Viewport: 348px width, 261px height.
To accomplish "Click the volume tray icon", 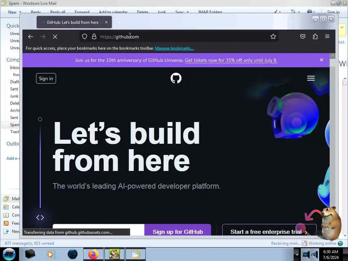I will [x=315, y=254].
